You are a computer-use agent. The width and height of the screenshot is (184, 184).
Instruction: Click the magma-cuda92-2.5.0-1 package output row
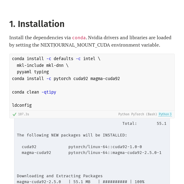click(x=91, y=153)
